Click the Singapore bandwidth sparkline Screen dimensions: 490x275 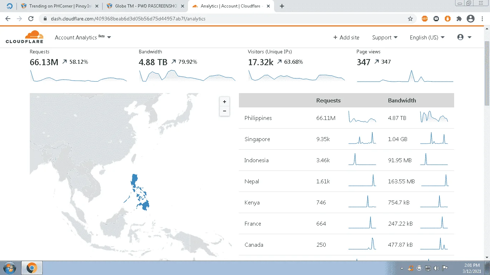[434, 138]
